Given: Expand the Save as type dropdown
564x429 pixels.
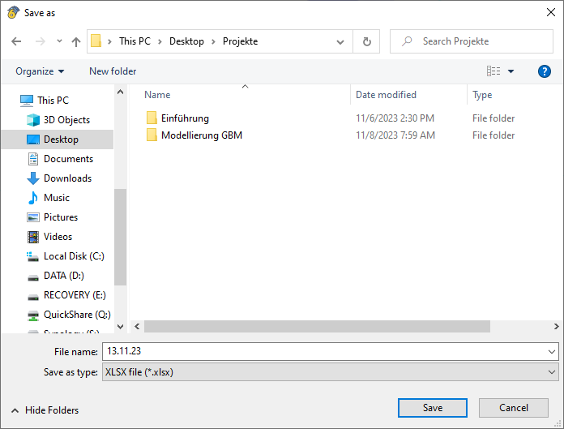Looking at the screenshot, I should coord(552,372).
